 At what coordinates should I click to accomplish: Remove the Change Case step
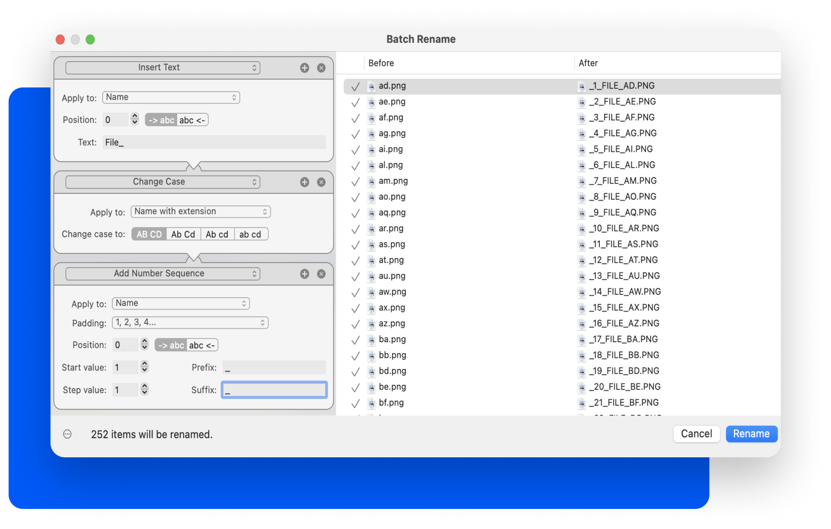[321, 182]
